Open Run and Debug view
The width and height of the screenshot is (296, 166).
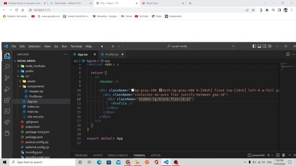tap(7, 89)
